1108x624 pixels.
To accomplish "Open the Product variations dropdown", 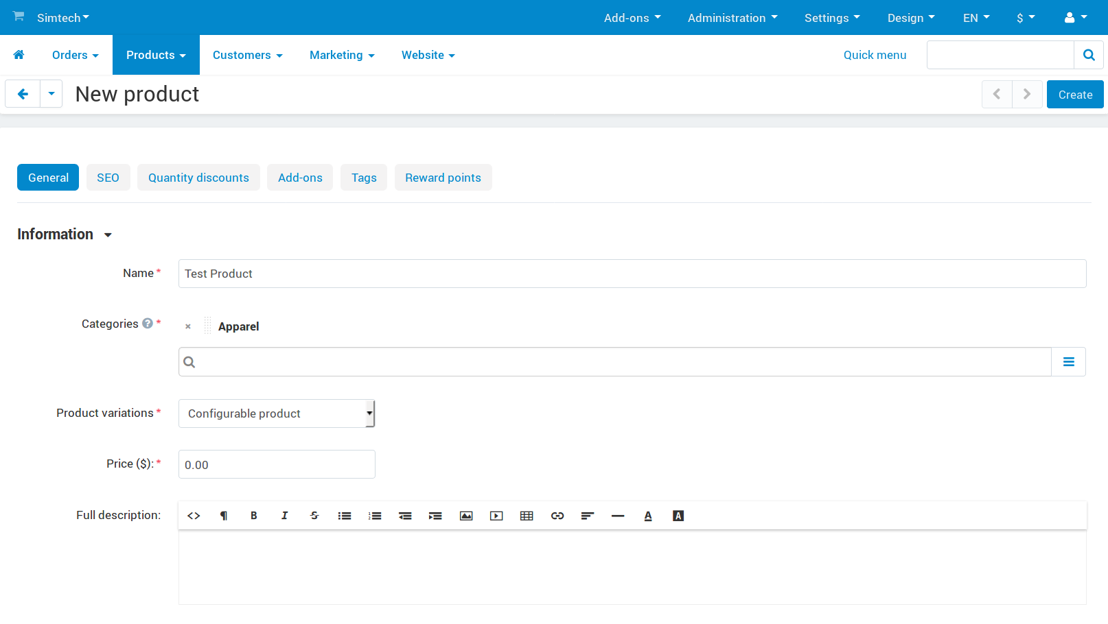I will pyautogui.click(x=277, y=413).
